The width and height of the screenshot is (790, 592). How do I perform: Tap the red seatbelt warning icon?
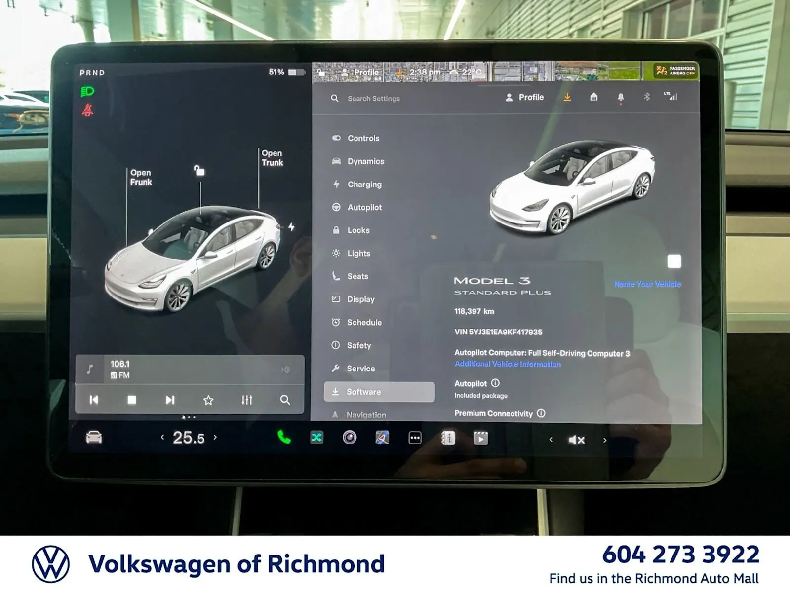coord(88,110)
